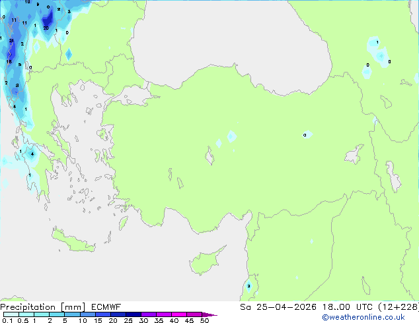419x323 pixels.
Task: Pick the legend swatch between 35 and 40
Action: (x=163, y=314)
